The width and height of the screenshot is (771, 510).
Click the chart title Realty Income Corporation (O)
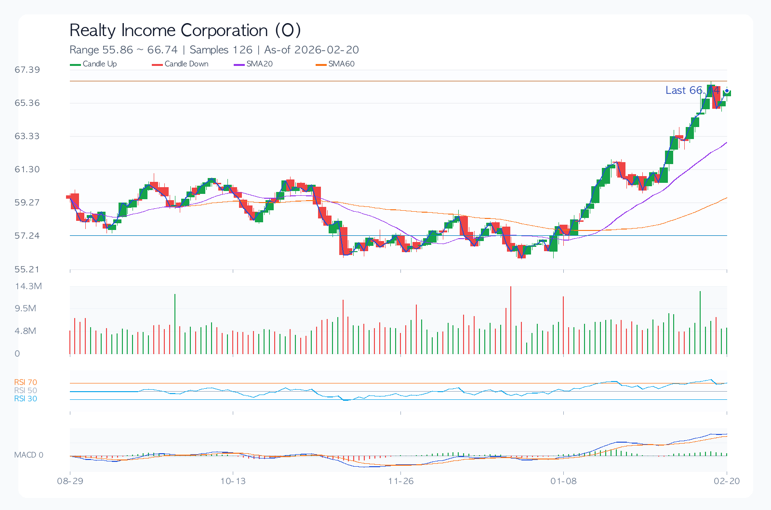coord(185,30)
